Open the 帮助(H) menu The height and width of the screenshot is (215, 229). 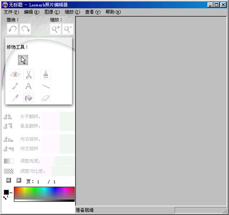[113, 12]
